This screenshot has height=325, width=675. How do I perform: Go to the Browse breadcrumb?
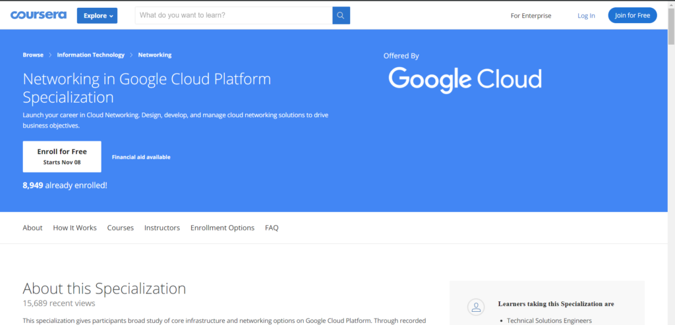tap(33, 55)
